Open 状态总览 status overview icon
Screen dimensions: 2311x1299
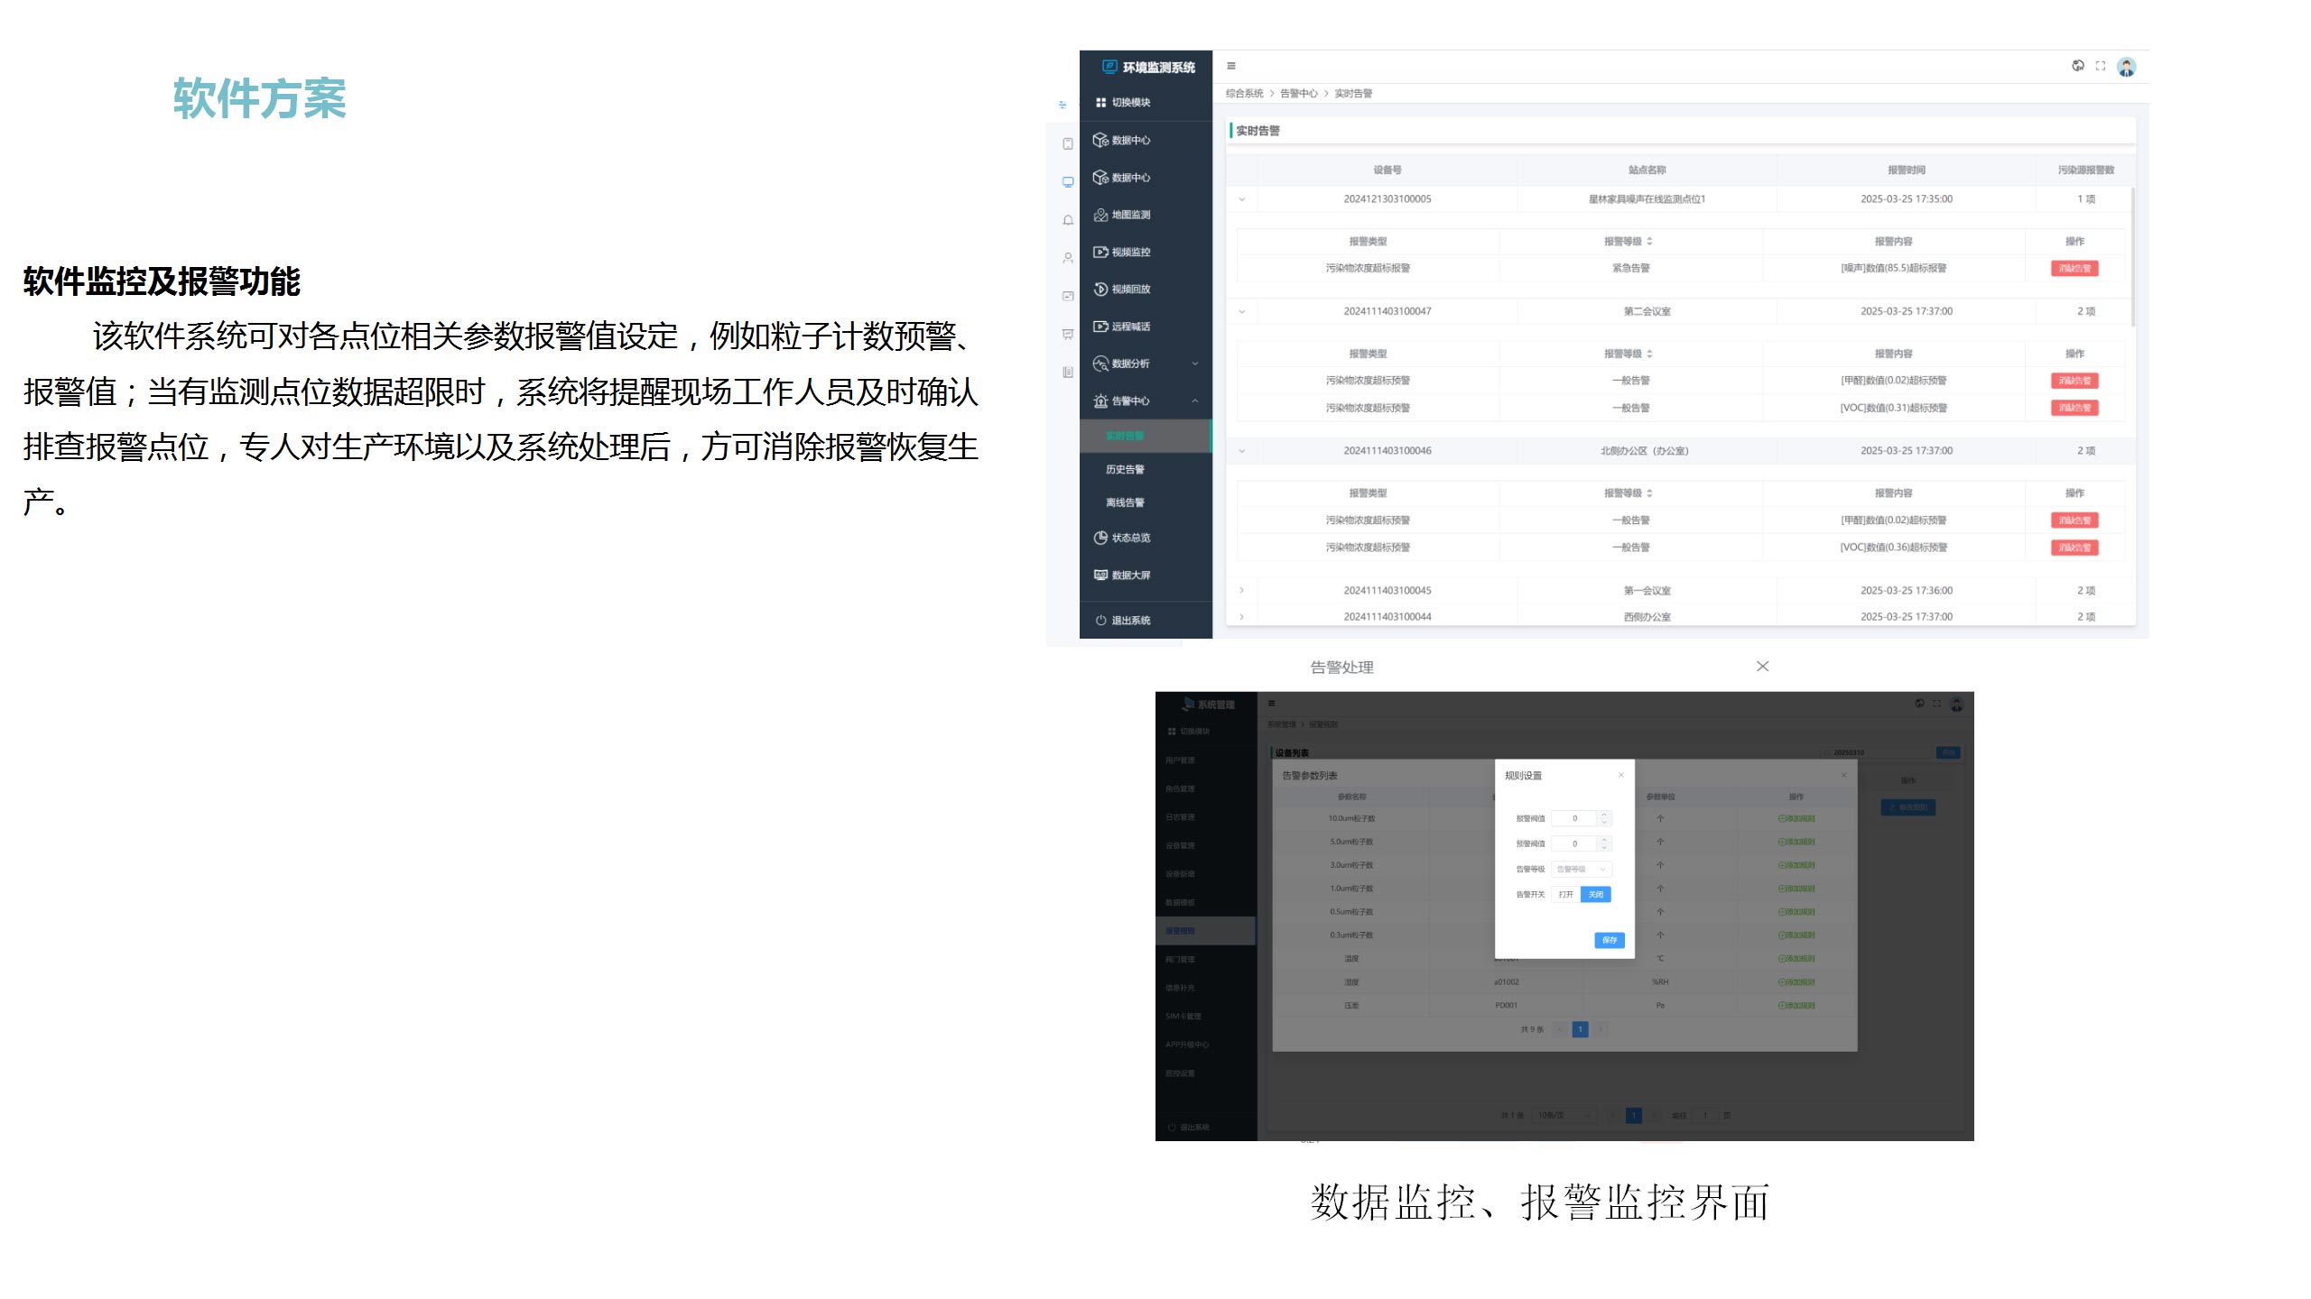click(1100, 538)
